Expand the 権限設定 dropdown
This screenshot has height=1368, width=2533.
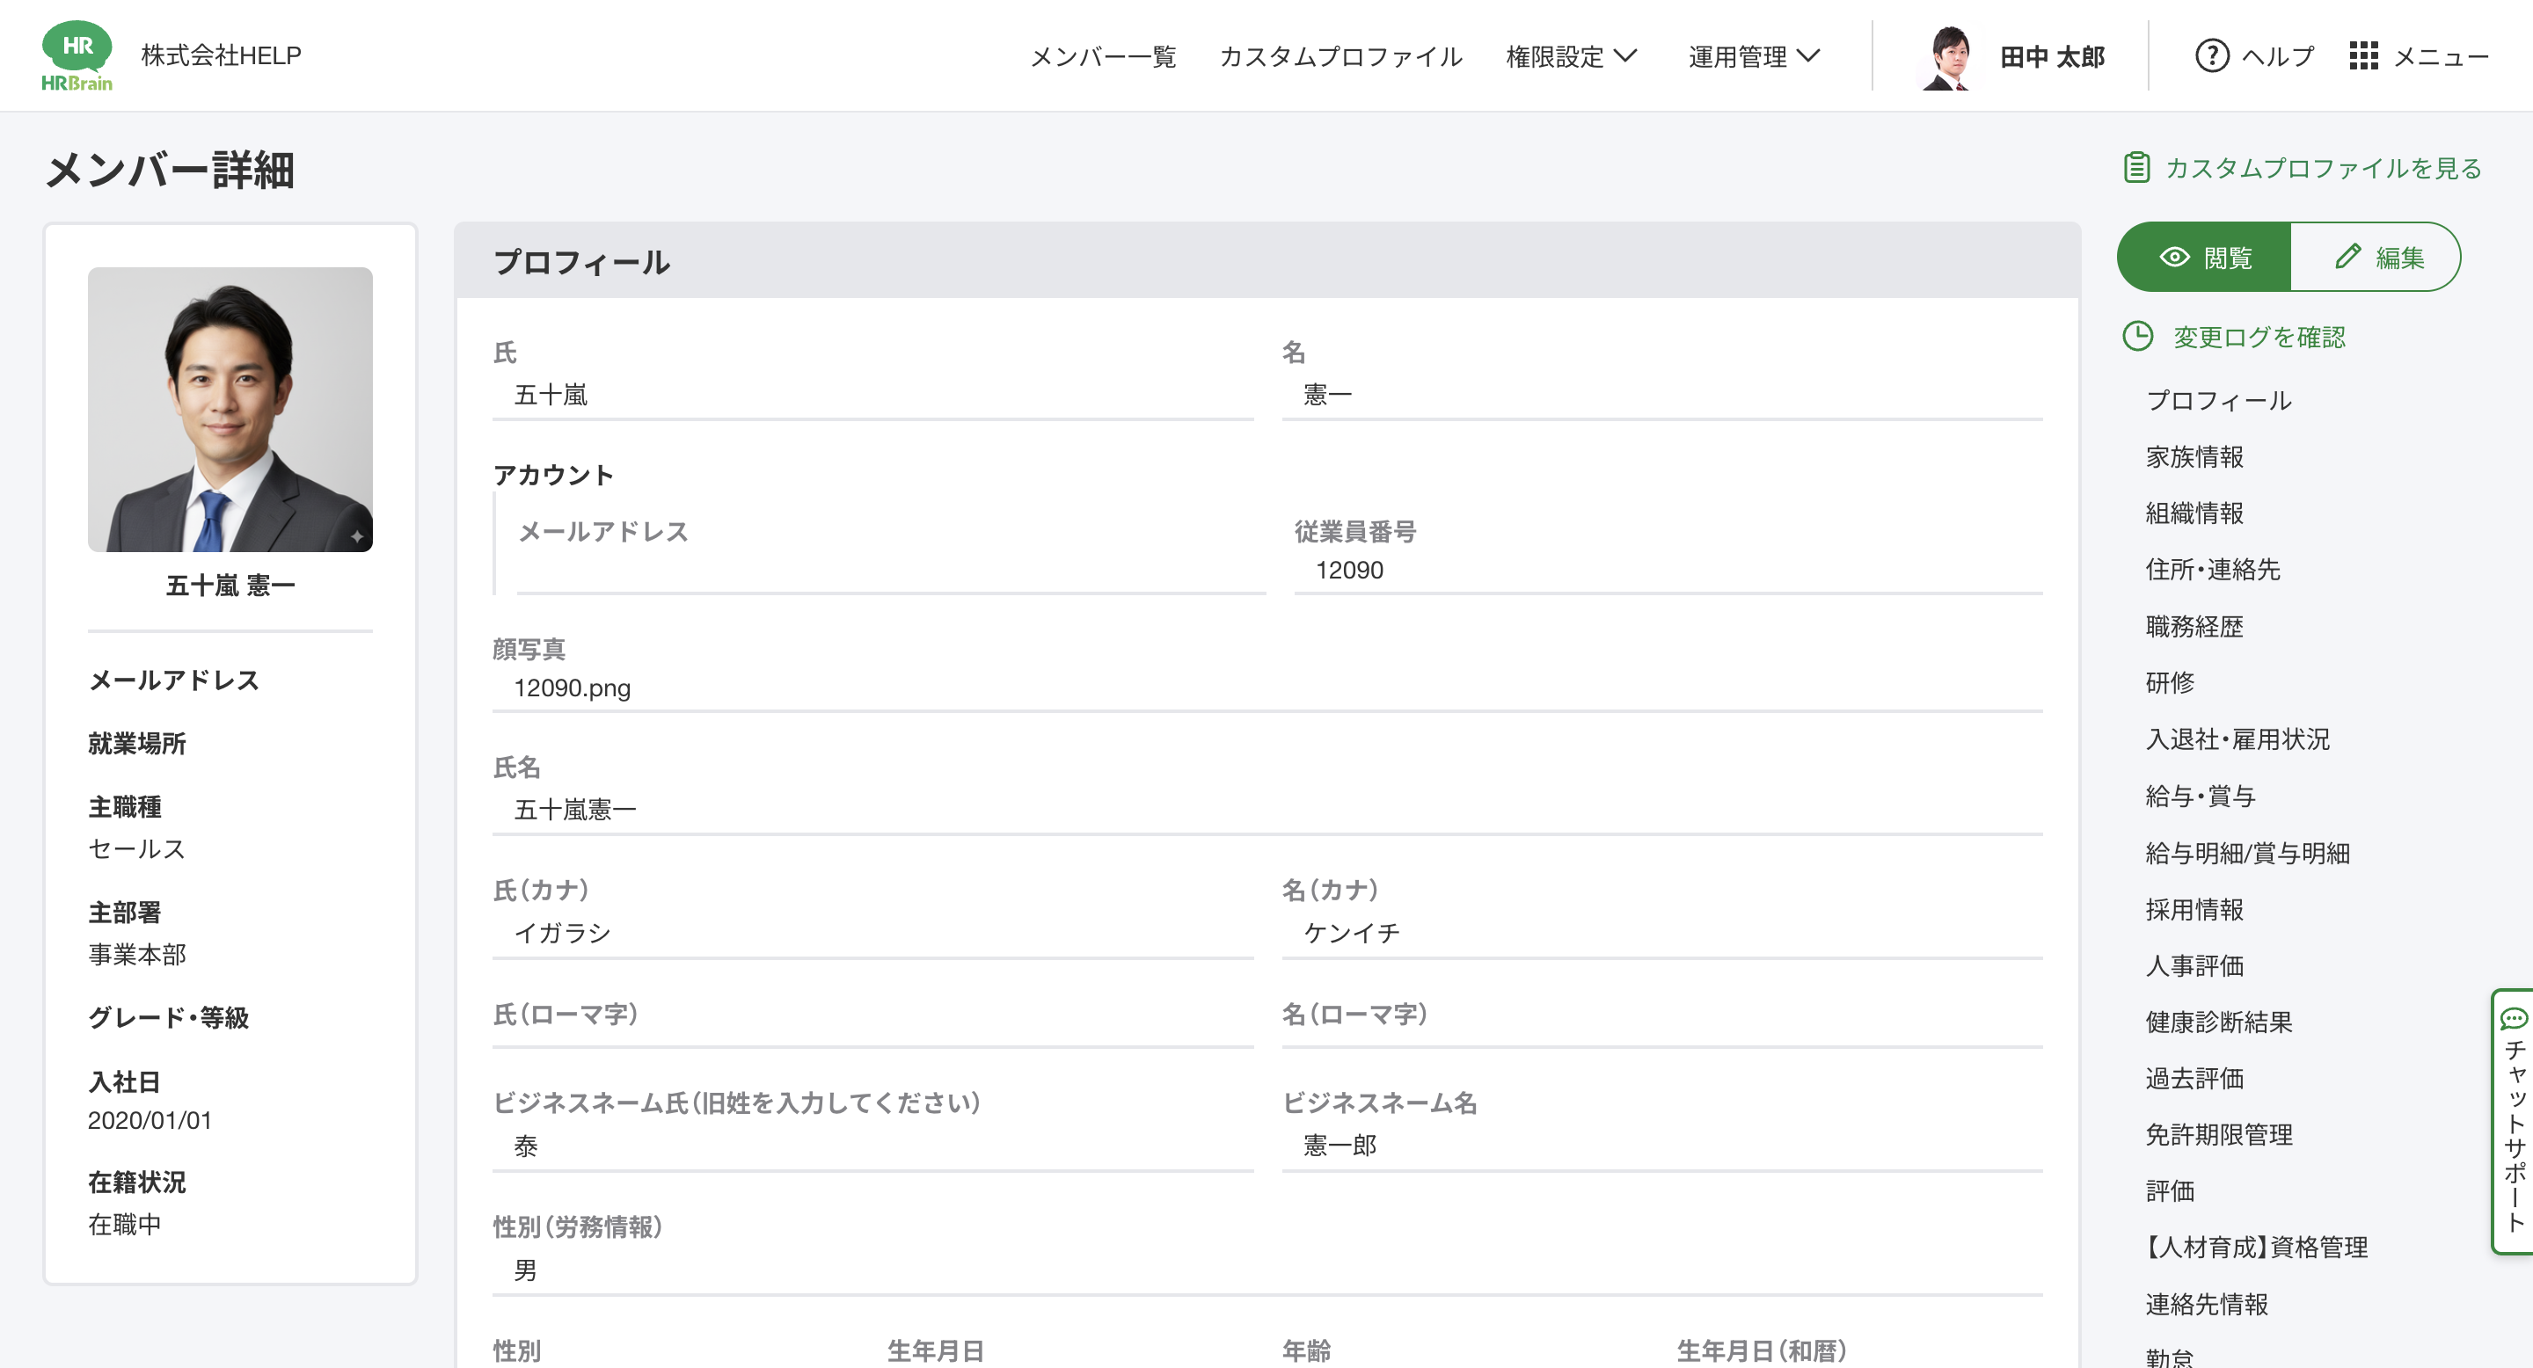click(x=1570, y=57)
